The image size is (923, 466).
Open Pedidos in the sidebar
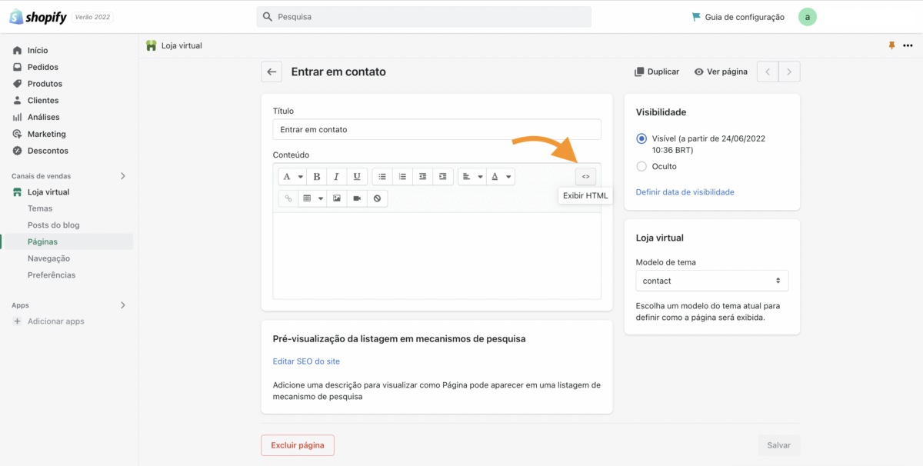[x=43, y=67]
